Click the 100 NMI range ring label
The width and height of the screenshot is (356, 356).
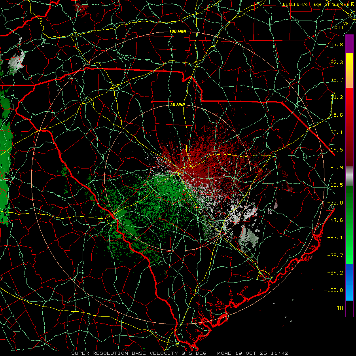(178, 31)
